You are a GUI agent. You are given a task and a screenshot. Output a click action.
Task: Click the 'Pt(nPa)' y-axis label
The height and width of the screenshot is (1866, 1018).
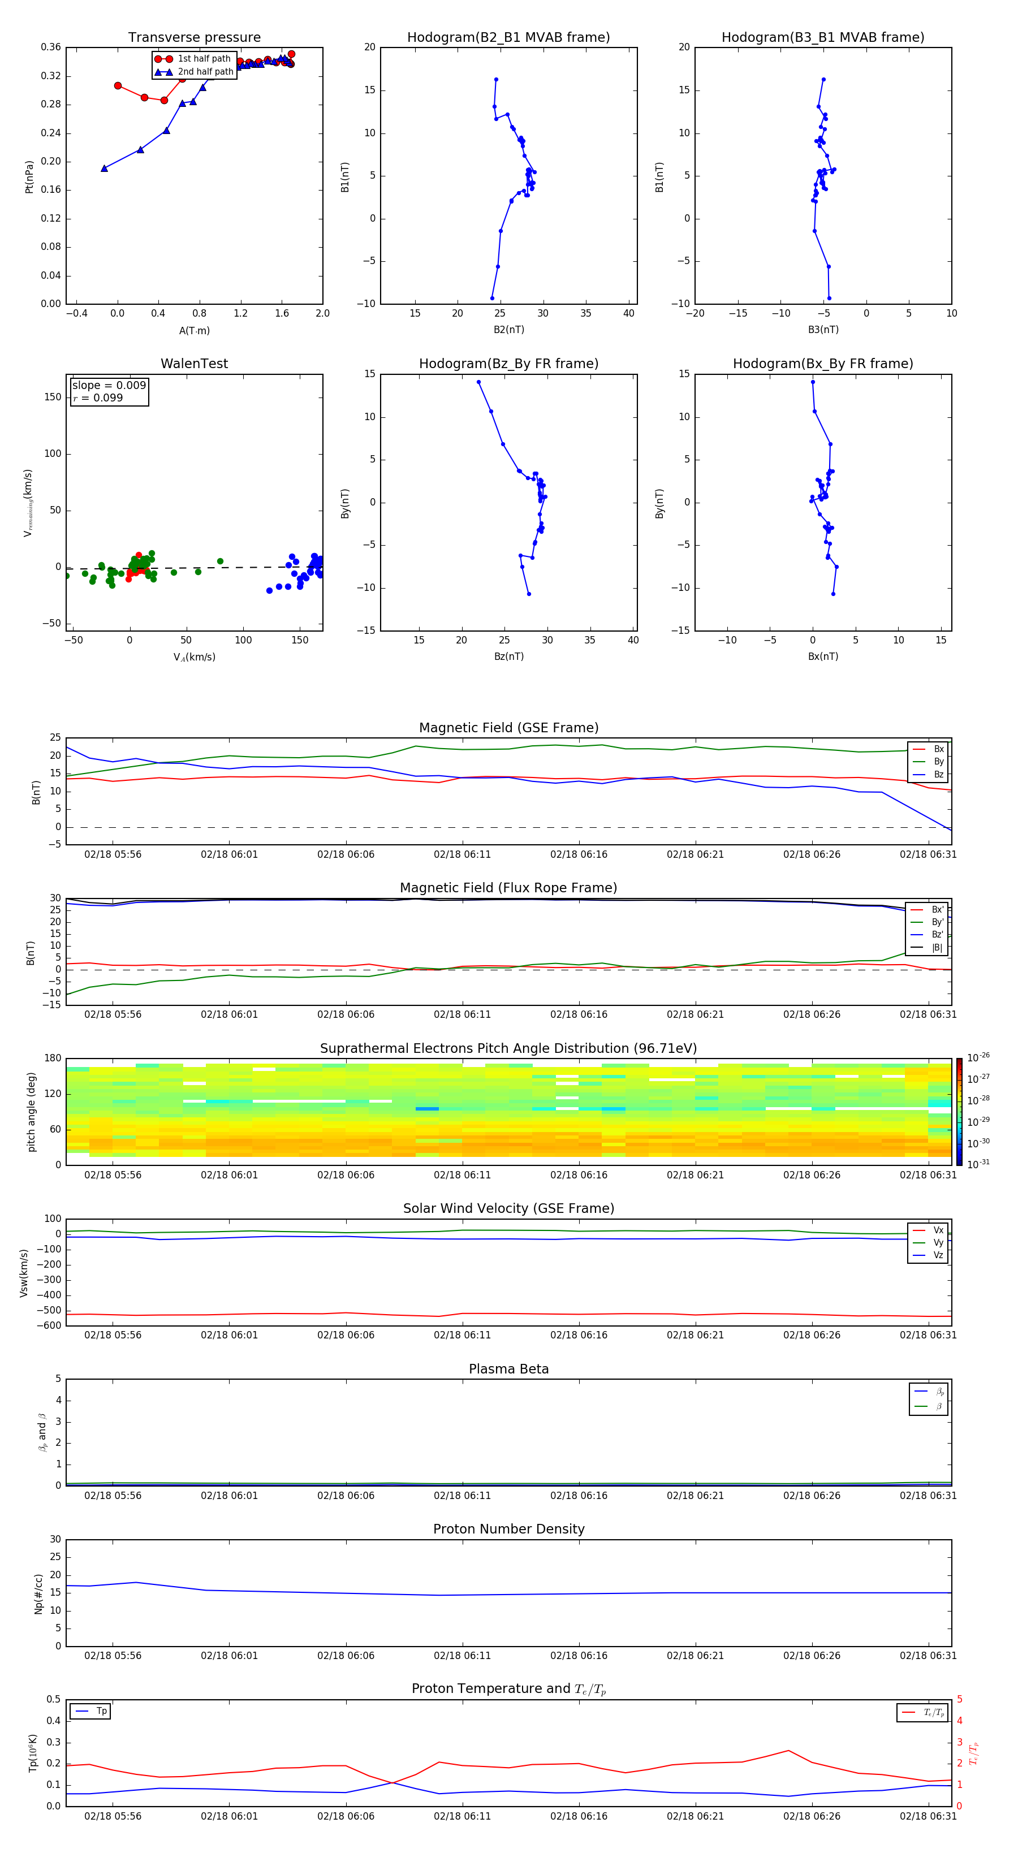(30, 176)
